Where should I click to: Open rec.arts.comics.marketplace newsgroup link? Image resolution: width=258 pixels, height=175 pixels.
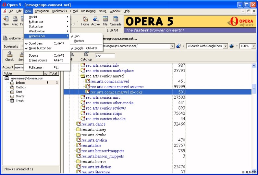pos(110,71)
